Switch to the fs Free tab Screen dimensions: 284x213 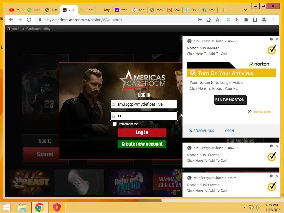click(x=209, y=10)
